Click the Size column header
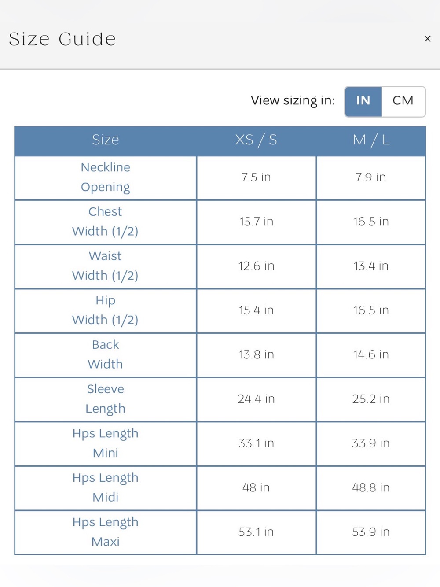Viewport: 440px width, 587px height. (x=106, y=140)
